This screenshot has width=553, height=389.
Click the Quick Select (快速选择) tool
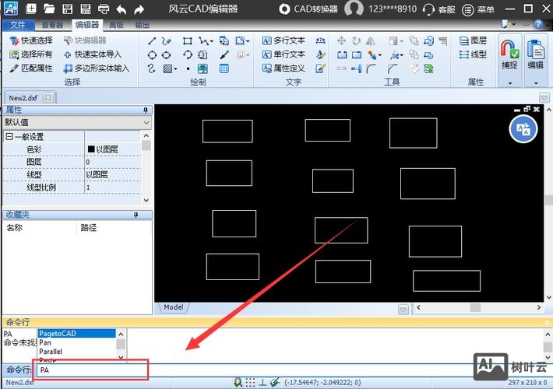[x=31, y=40]
